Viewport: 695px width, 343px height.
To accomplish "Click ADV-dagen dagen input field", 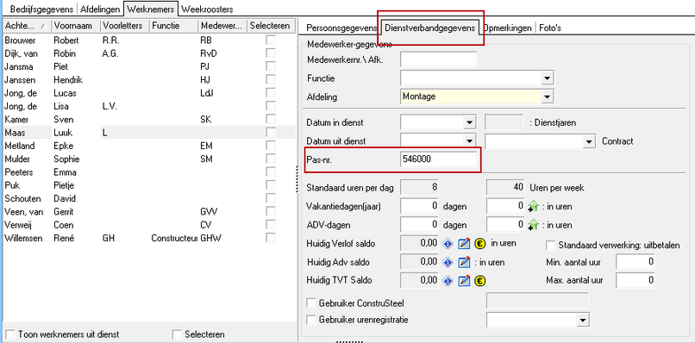I will click(x=419, y=225).
